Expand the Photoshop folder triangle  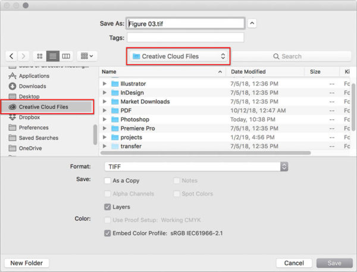[105, 119]
